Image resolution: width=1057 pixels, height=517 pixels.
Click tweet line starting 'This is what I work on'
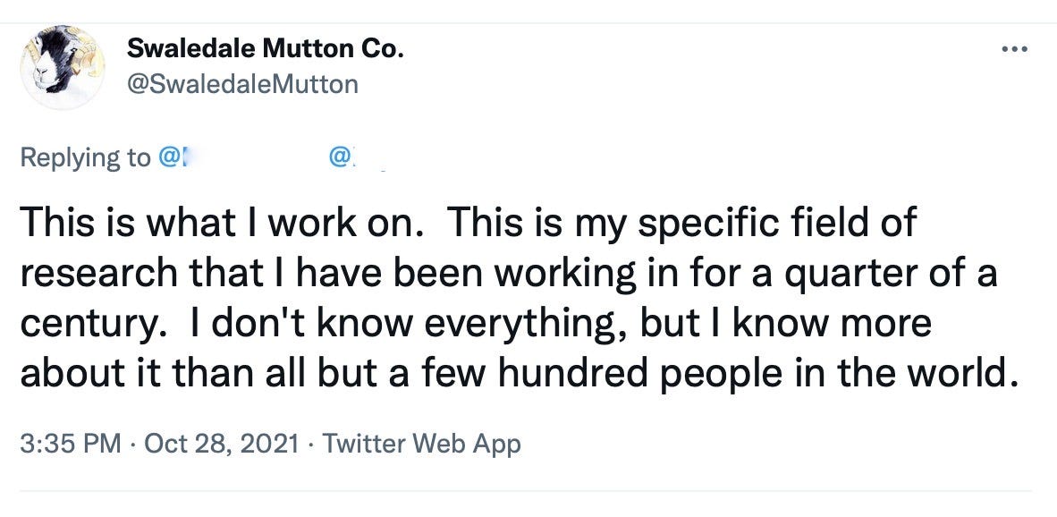pyautogui.click(x=469, y=223)
